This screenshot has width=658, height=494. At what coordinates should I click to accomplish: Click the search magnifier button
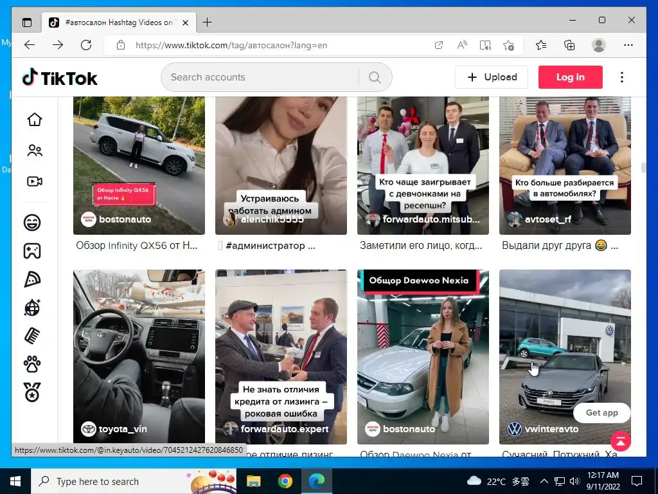[375, 77]
